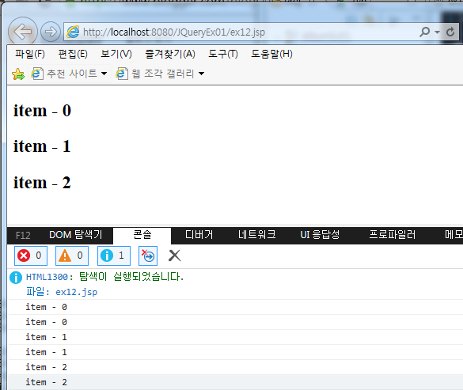Click the '탐색이 실행되었습니다.' console message

[x=131, y=277]
